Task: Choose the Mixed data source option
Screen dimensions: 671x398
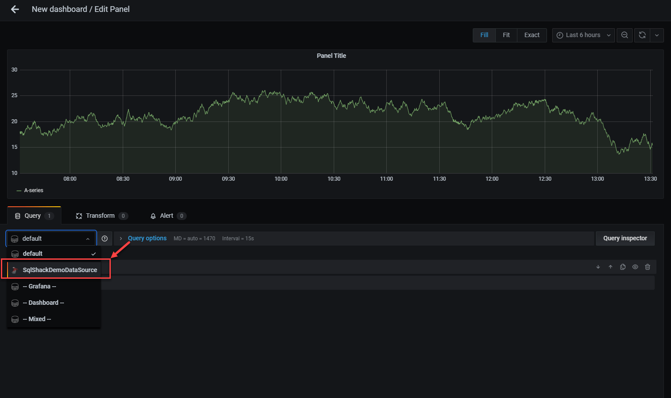Action: [37, 318]
